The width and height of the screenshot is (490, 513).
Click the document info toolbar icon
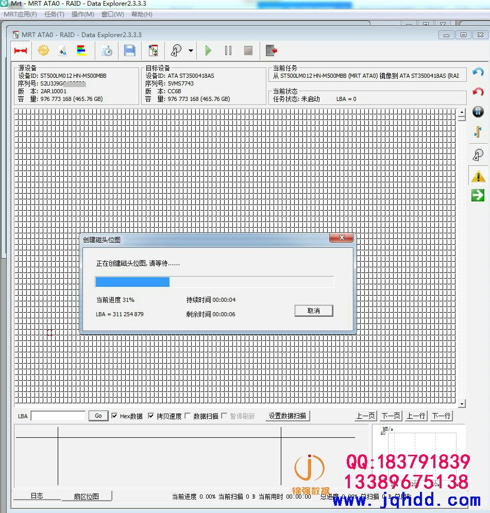tap(62, 50)
